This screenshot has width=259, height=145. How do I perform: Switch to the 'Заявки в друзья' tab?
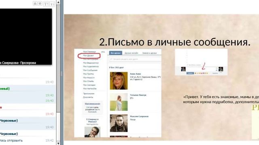point(149,53)
